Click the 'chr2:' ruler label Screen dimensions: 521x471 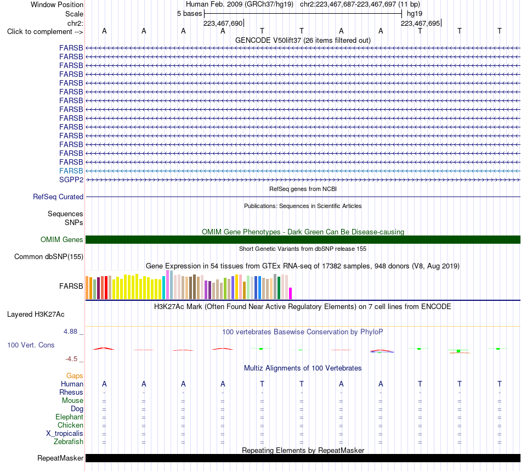pos(75,23)
